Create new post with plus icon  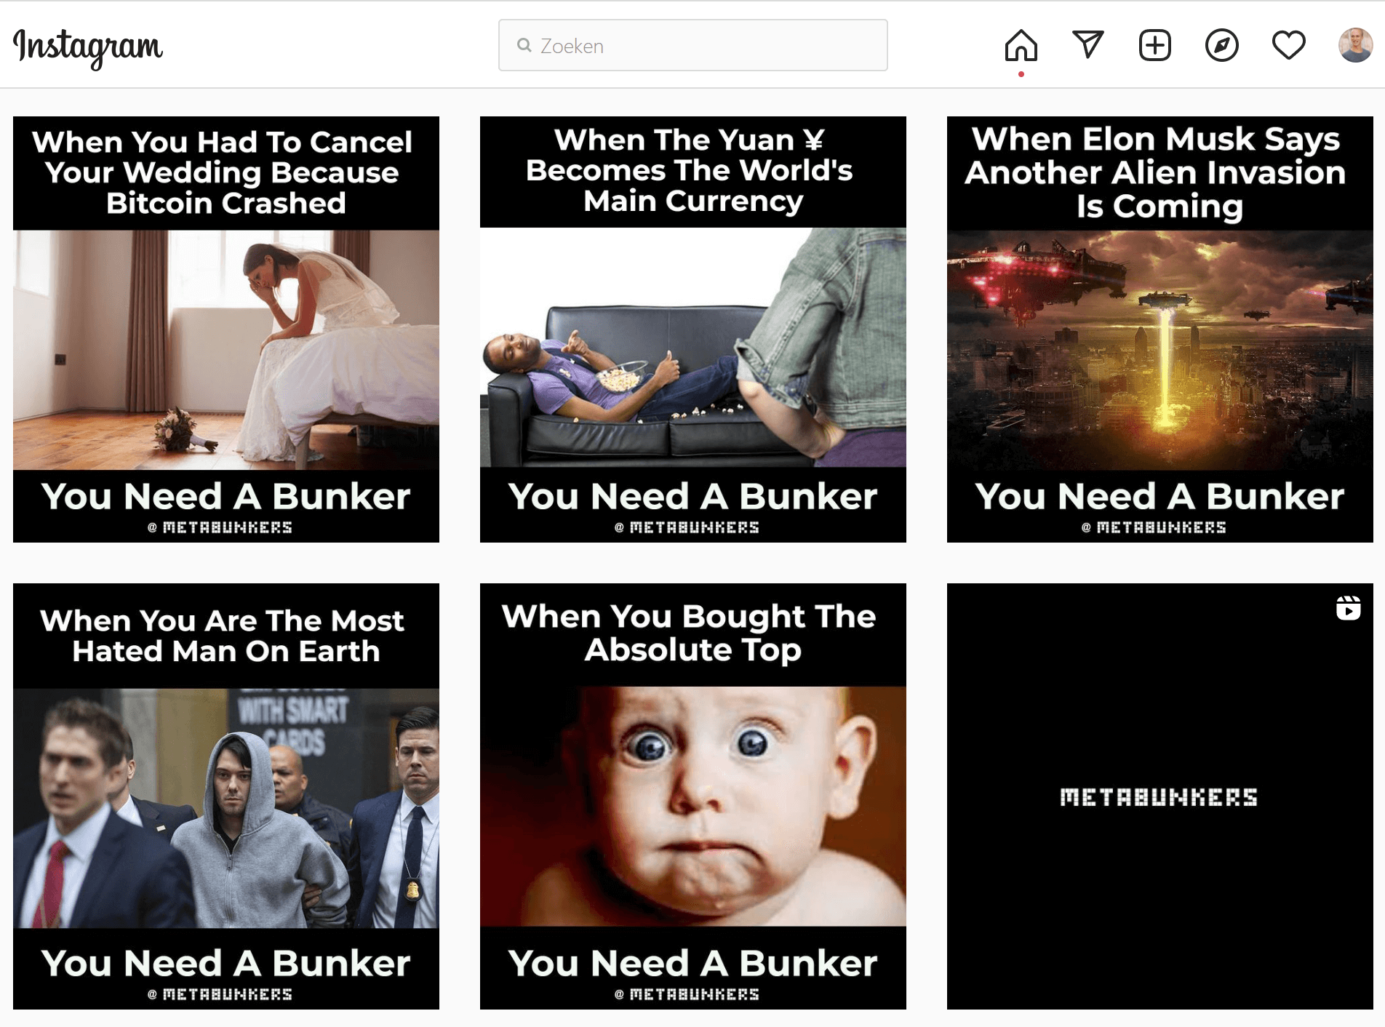[x=1154, y=45]
